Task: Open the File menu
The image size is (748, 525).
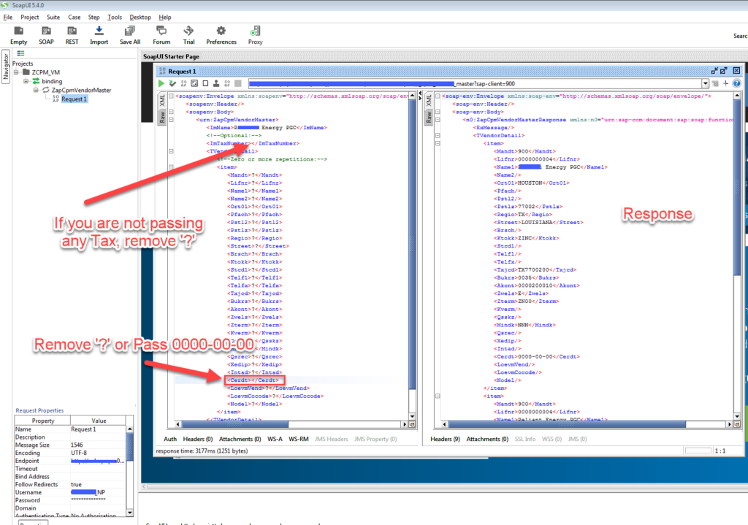Action: pyautogui.click(x=8, y=18)
